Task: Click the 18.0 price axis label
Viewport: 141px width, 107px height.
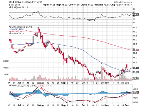Action: pyautogui.click(x=135, y=40)
